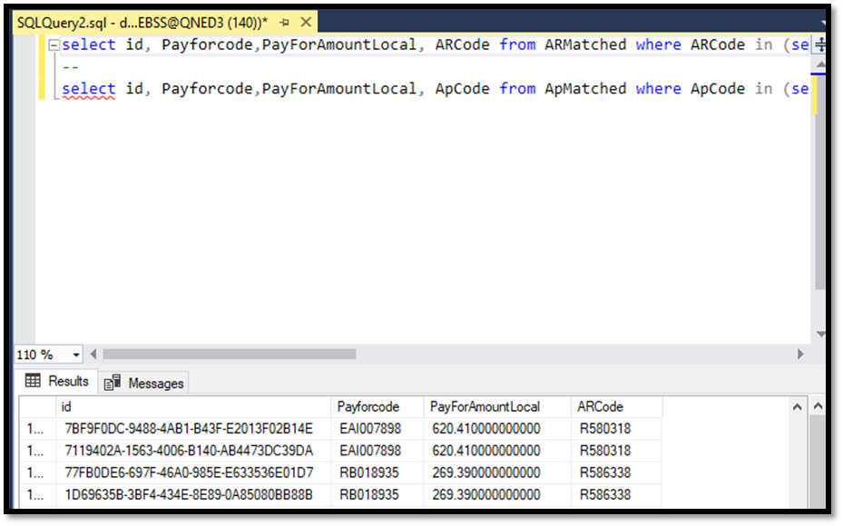
Task: Click ARMatched table name in the query
Action: coord(585,44)
